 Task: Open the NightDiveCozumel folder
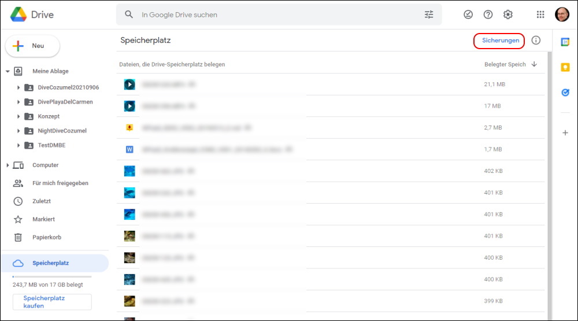62,131
